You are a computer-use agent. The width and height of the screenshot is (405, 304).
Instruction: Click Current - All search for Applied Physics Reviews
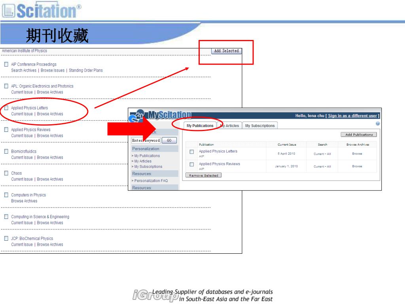[x=322, y=167]
